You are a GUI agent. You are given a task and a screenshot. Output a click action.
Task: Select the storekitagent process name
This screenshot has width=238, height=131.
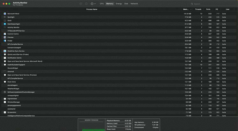pyautogui.click(x=13, y=85)
